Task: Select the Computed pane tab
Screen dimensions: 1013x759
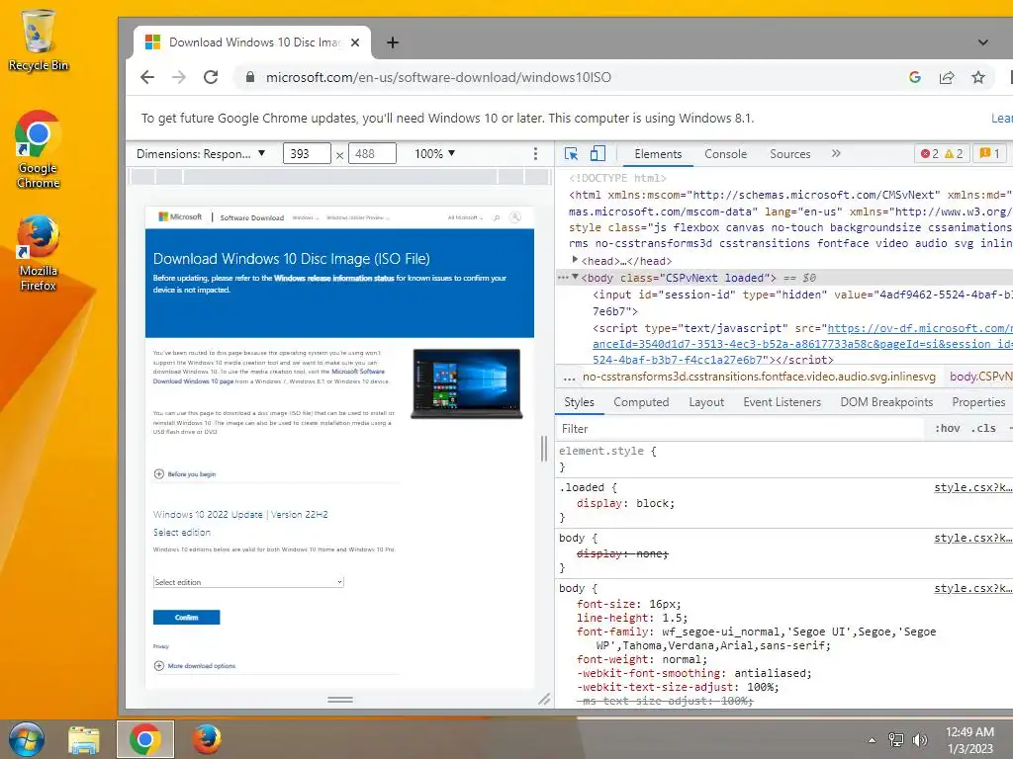Action: click(641, 402)
